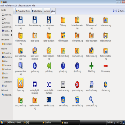Viewport: 125px width, 125px height.
Task: Select the process-stop.svg red icon
Action: coord(77,85)
